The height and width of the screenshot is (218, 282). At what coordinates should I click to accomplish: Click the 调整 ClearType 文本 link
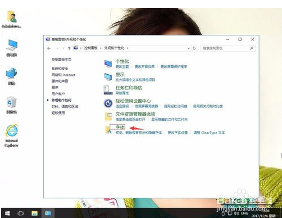(209, 133)
